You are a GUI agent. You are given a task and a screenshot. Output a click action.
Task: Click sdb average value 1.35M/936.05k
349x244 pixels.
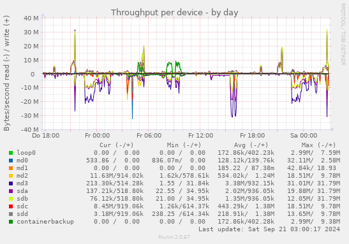(249, 199)
